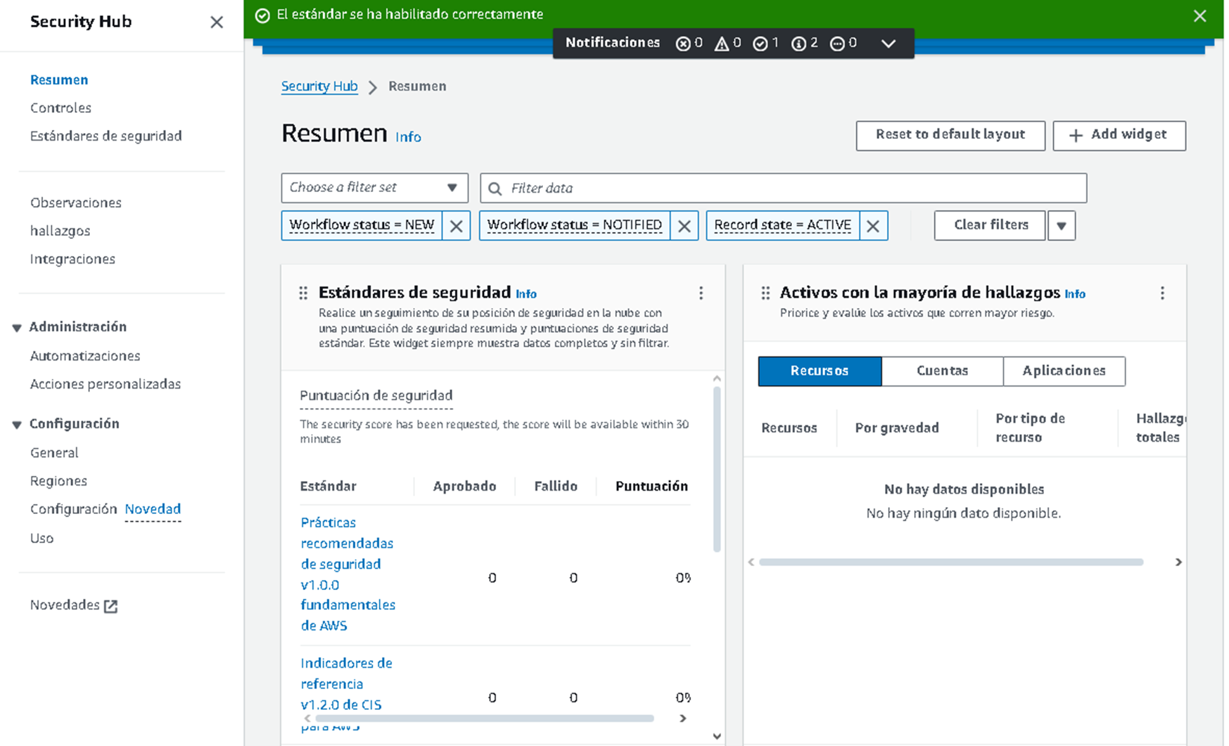The height and width of the screenshot is (746, 1229).
Task: Remove Workflow status = NOTIFIED filter
Action: (684, 226)
